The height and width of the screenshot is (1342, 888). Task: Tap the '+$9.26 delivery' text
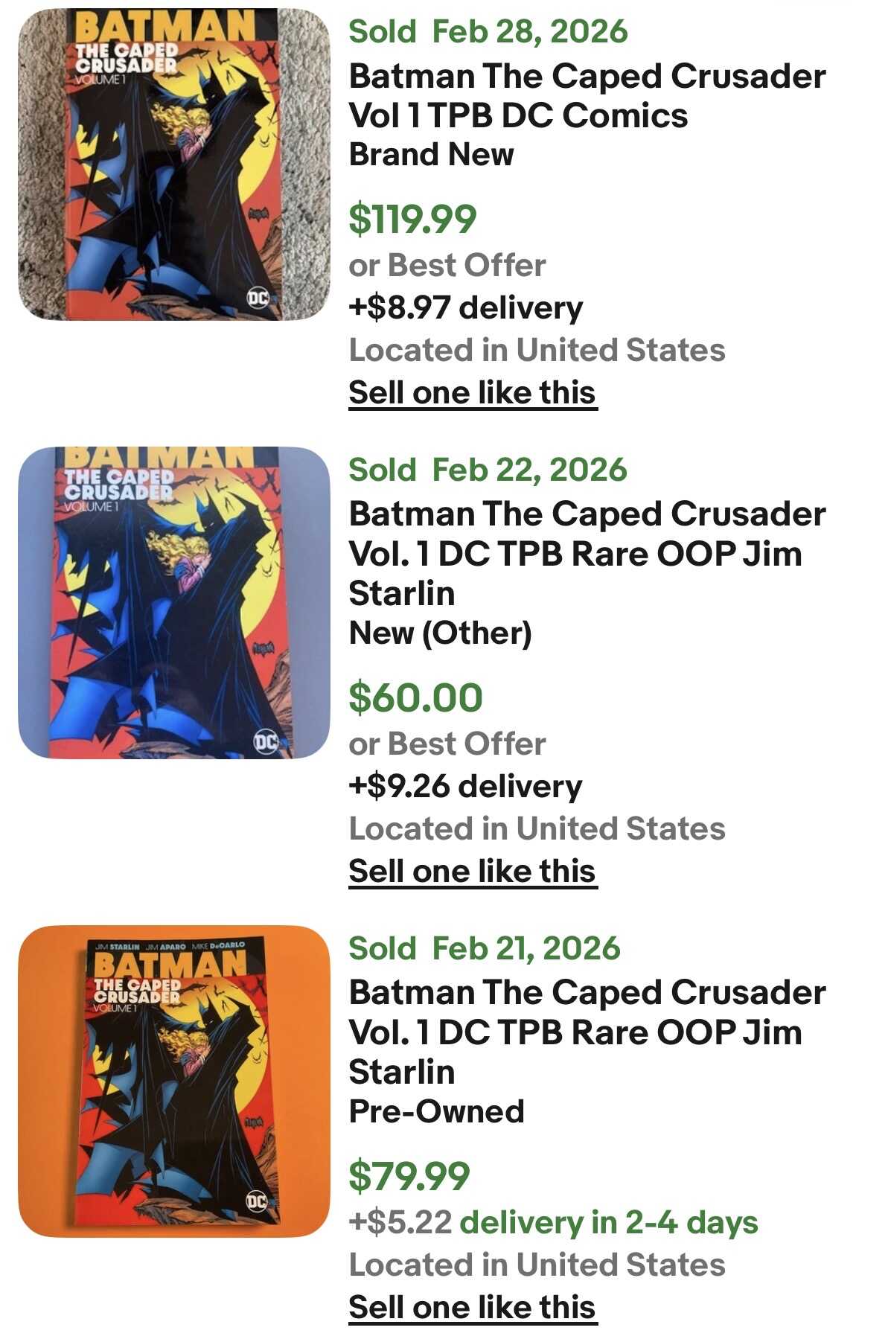pos(465,786)
